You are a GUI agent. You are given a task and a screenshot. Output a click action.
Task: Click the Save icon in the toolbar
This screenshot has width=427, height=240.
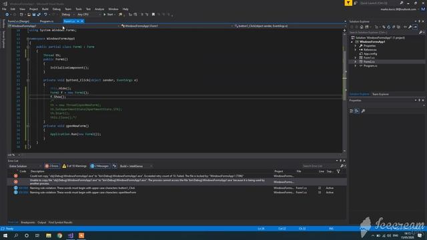[x=34, y=15]
